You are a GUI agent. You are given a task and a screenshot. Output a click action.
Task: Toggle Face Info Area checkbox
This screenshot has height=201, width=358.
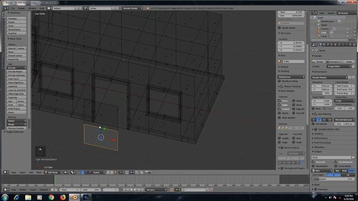294,138
